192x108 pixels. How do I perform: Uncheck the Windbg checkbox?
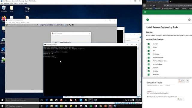click(148, 71)
